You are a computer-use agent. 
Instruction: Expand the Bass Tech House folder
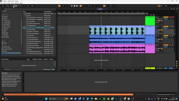(x=26, y=38)
